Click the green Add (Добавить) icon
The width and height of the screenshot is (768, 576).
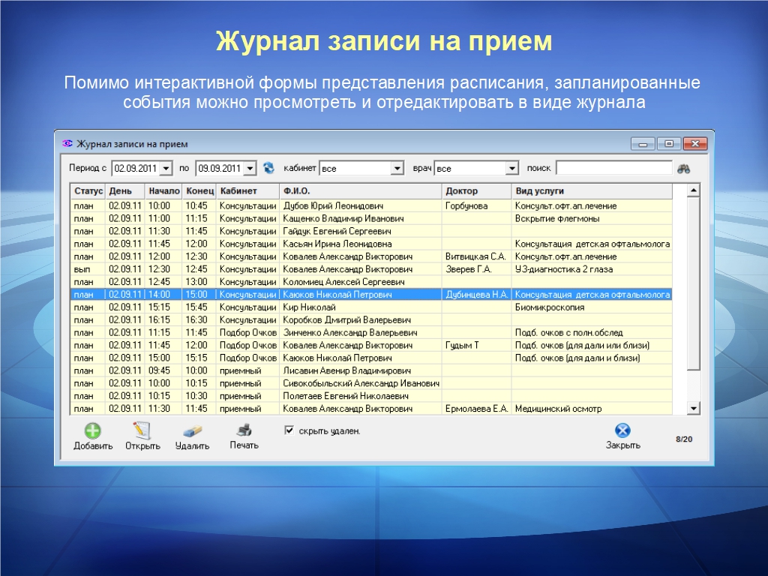pyautogui.click(x=92, y=431)
